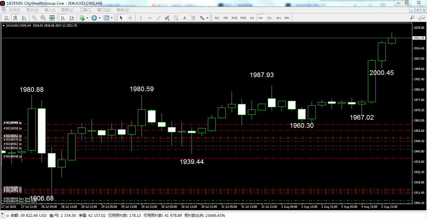Open the 图表(C) menu
427x219 pixels.
click(x=67, y=10)
